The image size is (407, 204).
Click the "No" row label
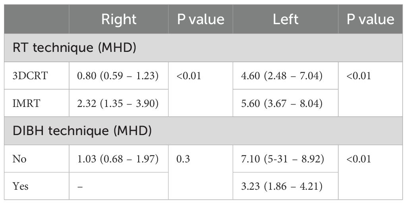[18, 159]
